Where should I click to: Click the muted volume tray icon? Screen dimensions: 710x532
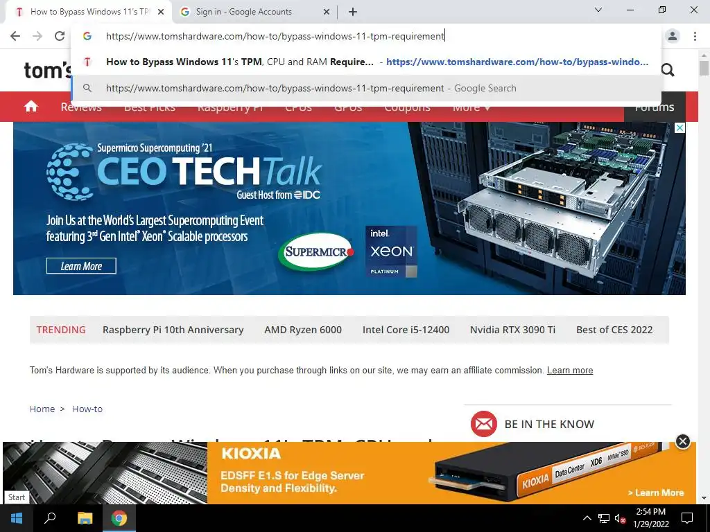tap(621, 518)
